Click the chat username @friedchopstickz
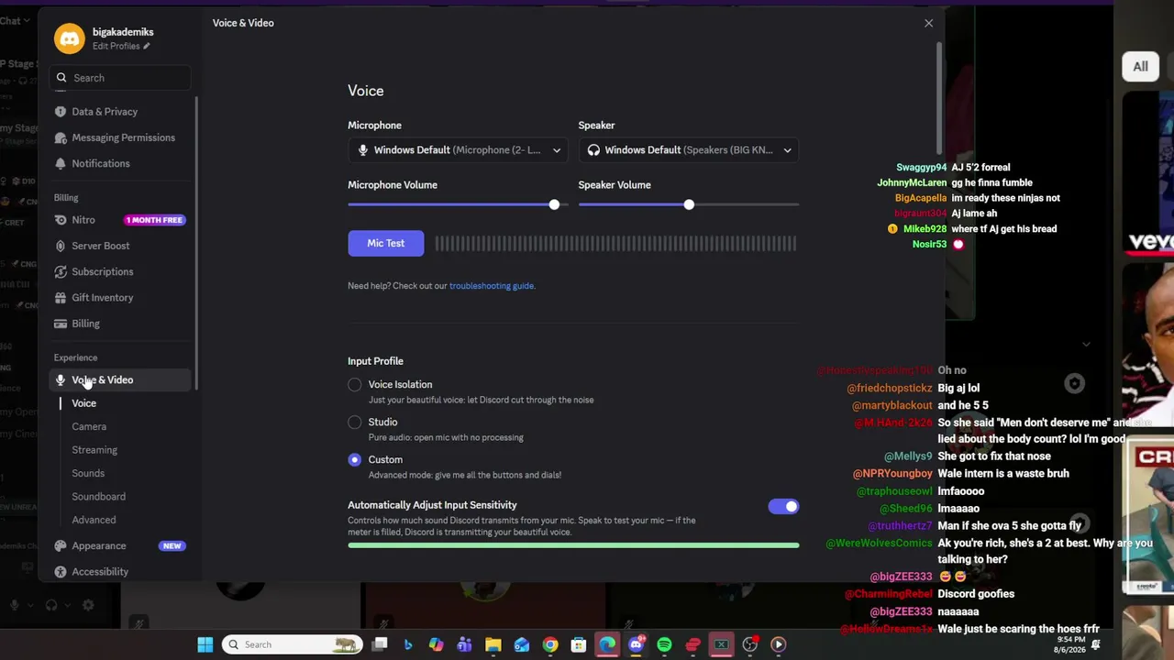Image resolution: width=1174 pixels, height=660 pixels. (x=890, y=389)
